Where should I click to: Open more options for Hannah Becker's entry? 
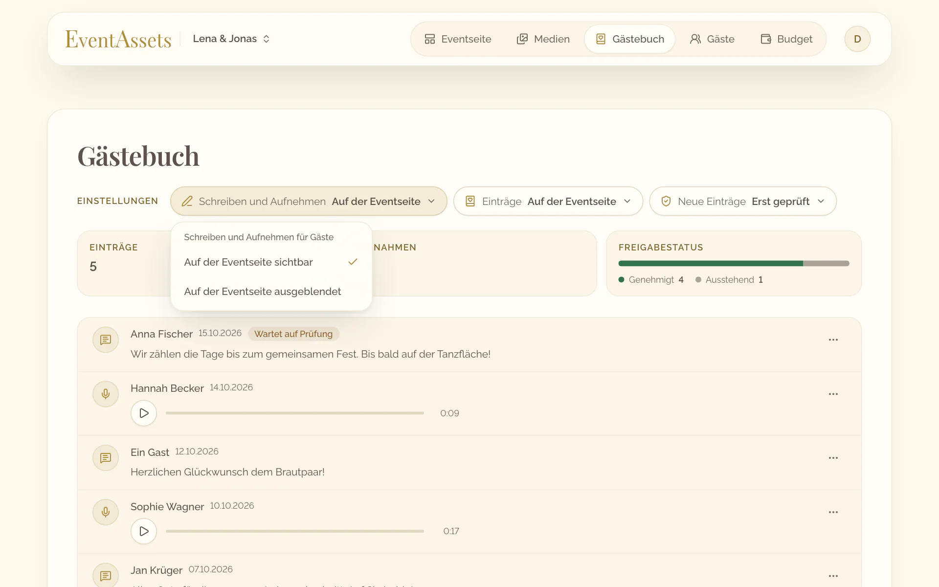pos(833,394)
